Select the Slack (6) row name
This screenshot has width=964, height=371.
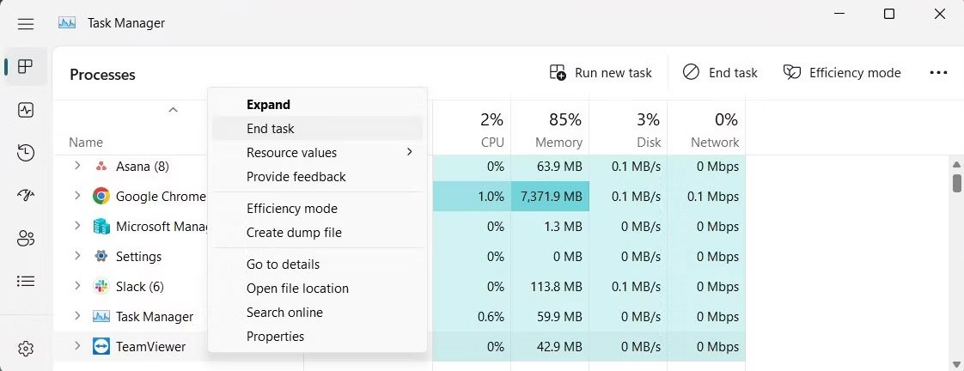click(139, 287)
